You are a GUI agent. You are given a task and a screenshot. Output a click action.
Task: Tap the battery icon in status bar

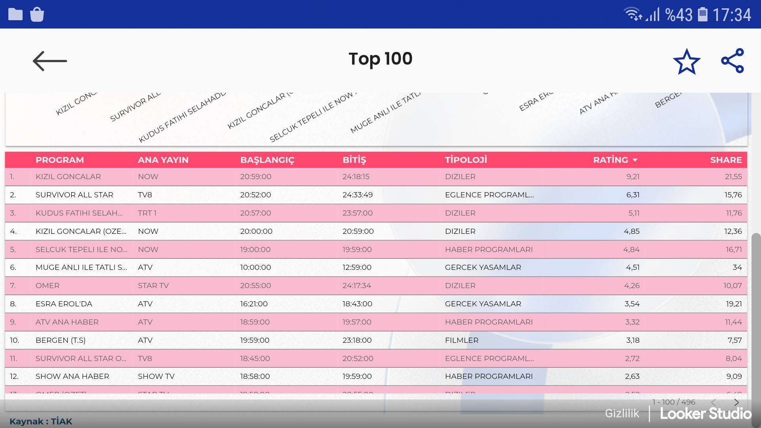coord(702,14)
